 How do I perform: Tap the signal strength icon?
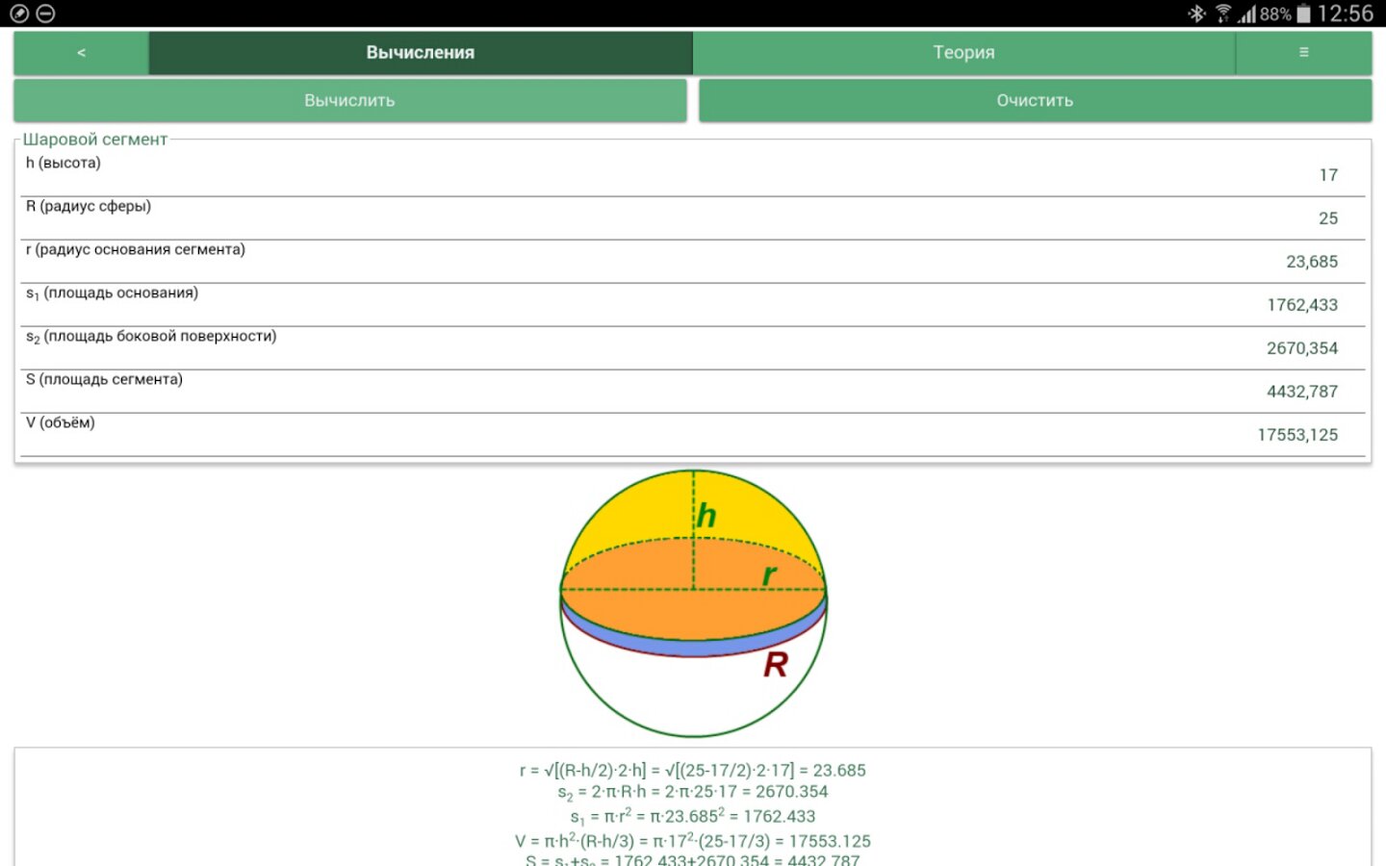1247,13
